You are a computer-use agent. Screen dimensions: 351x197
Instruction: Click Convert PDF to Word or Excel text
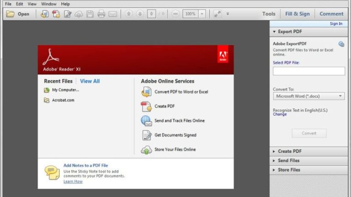pos(181,92)
